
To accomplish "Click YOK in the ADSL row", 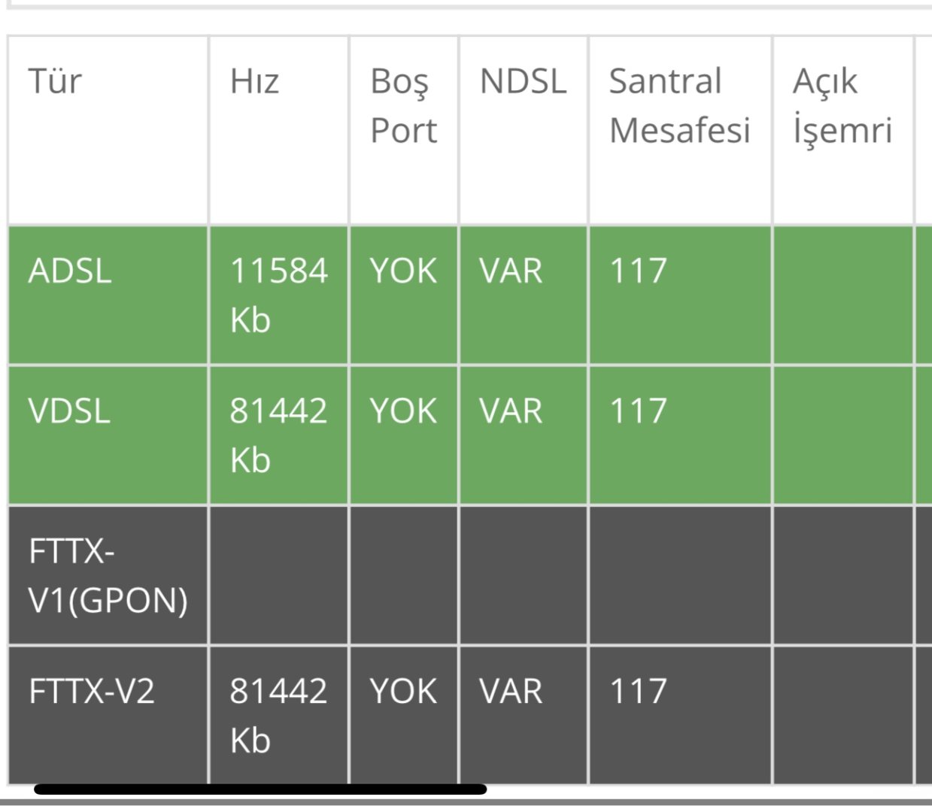I will 402,271.
